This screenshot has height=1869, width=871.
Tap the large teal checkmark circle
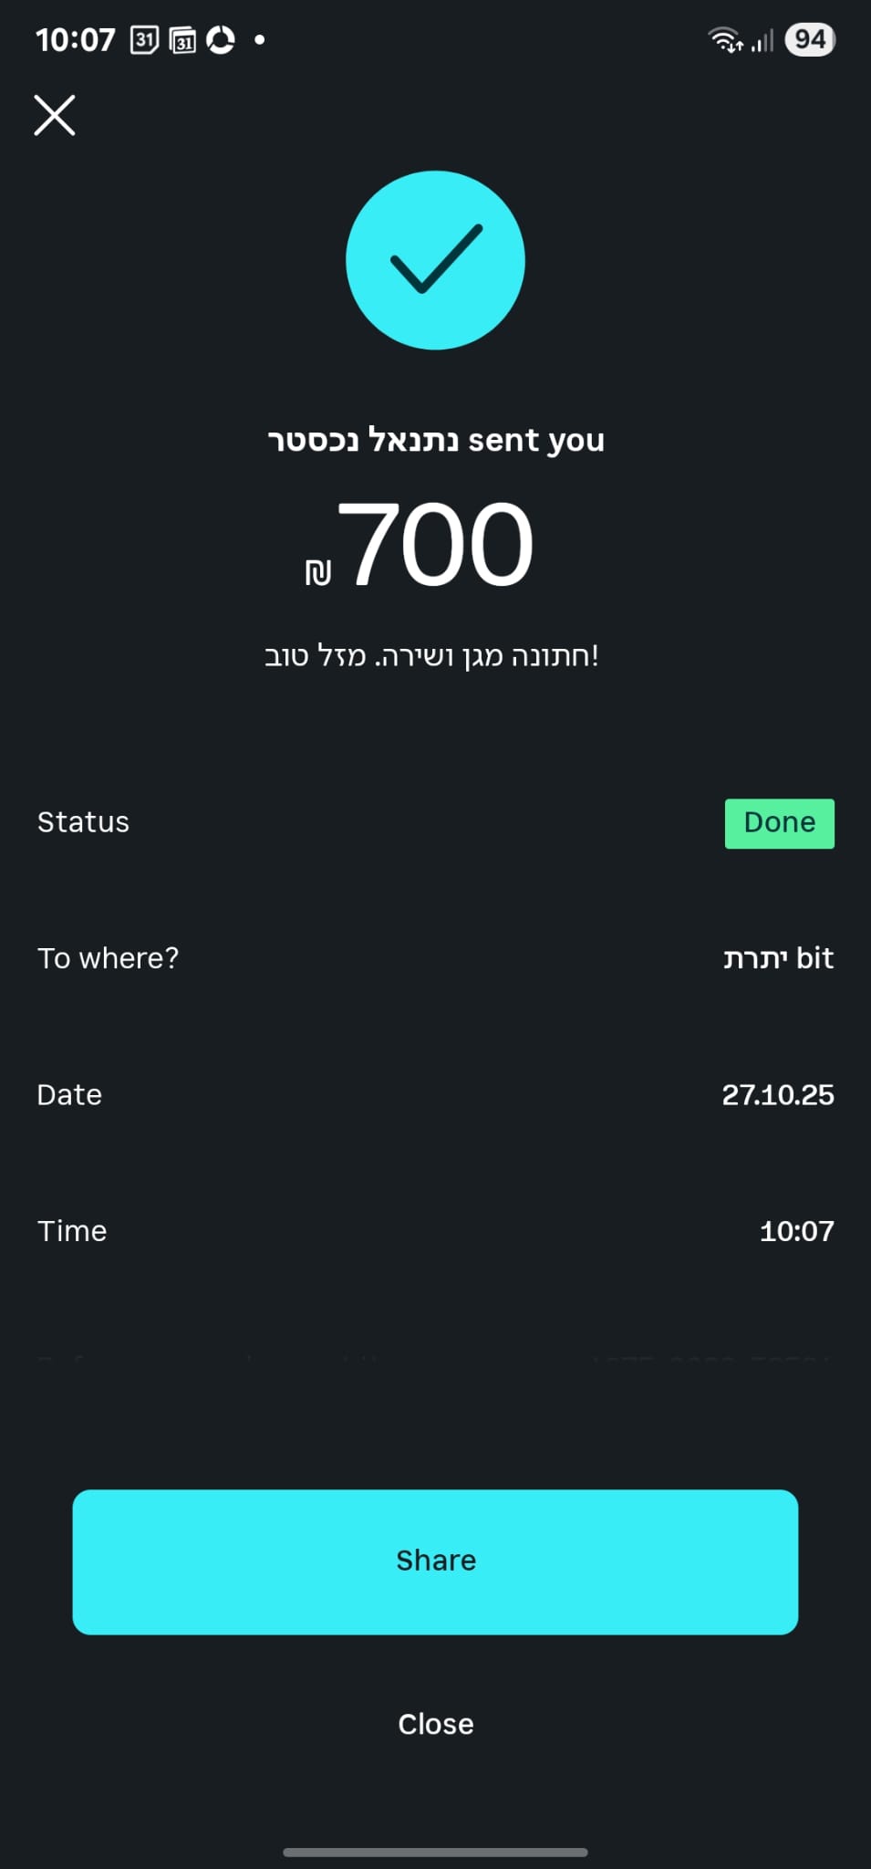[435, 260]
